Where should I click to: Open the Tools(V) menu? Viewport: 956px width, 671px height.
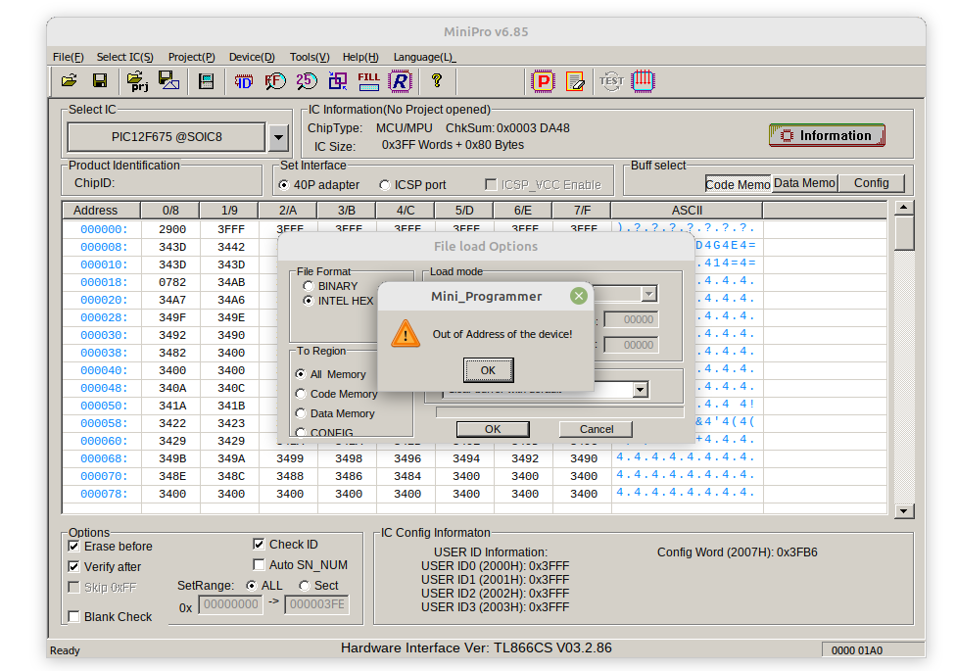(x=310, y=57)
